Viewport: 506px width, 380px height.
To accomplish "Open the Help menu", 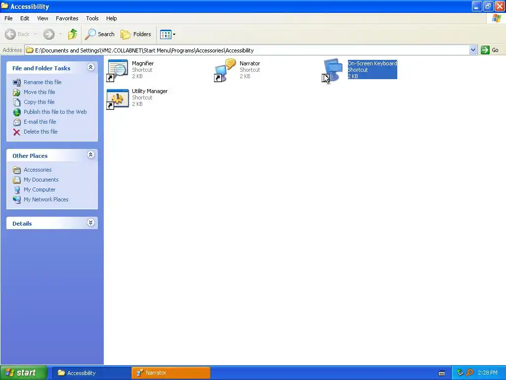I will [112, 18].
